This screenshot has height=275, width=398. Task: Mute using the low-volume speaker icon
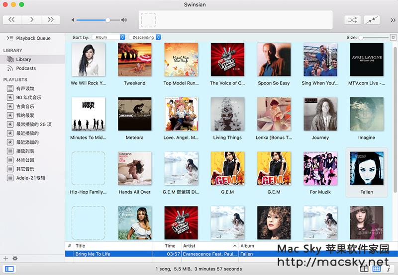pyautogui.click(x=73, y=20)
